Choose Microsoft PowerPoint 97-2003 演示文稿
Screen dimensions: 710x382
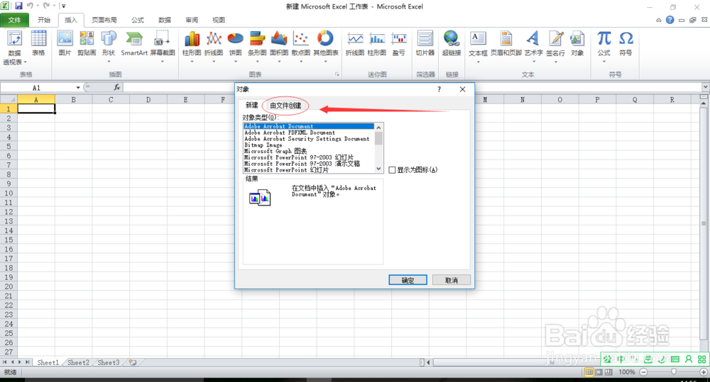(x=302, y=164)
